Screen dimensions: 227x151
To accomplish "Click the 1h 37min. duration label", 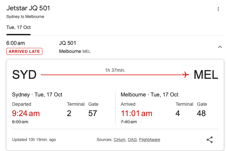I will coord(115,70).
